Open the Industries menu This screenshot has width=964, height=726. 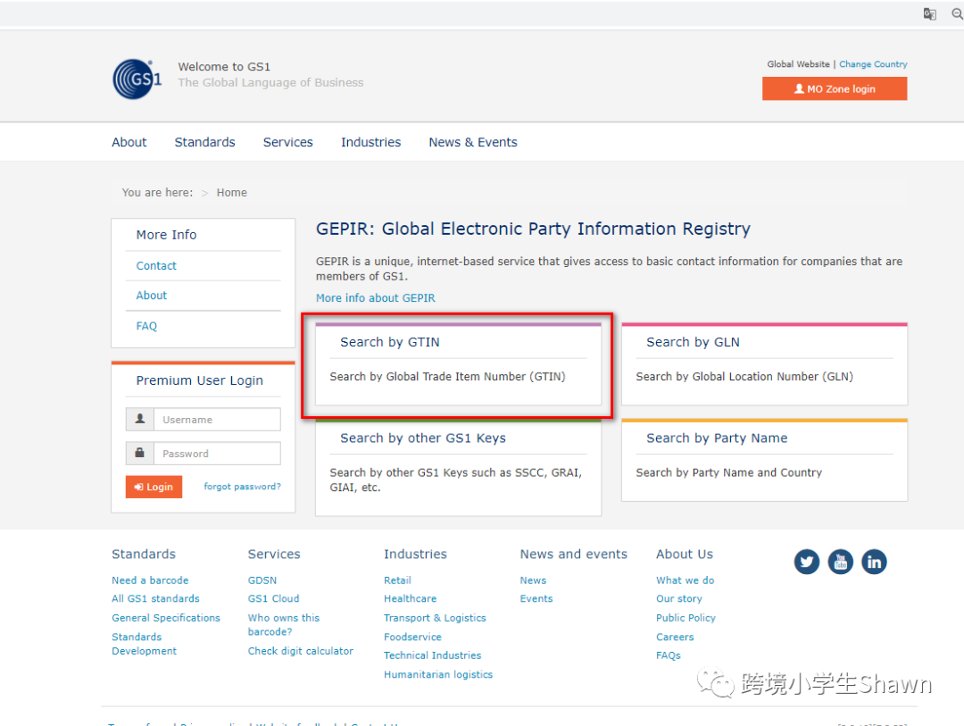(x=370, y=142)
